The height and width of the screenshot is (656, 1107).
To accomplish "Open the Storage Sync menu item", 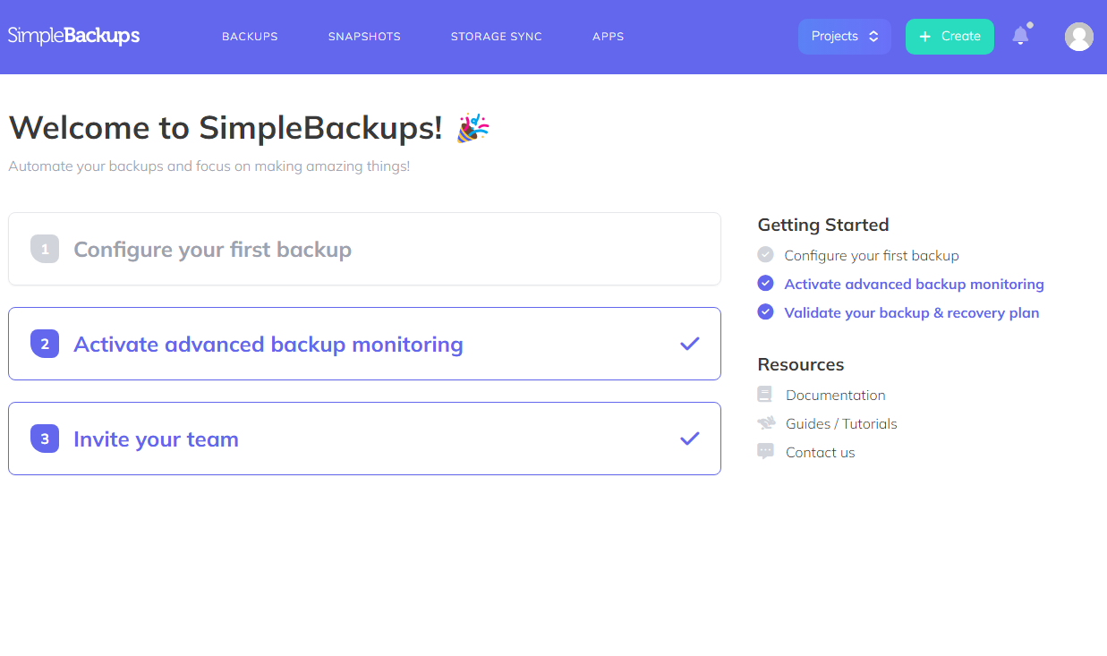I will coord(496,37).
